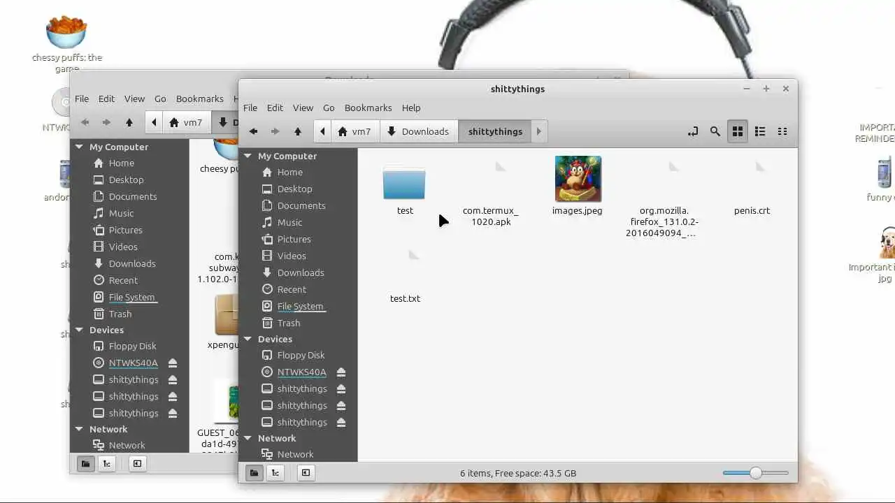This screenshot has height=503, width=895.
Task: Show treeview in the shittythings window sidebar
Action: 275,473
